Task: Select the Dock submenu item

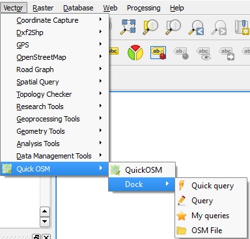Action: [x=142, y=184]
